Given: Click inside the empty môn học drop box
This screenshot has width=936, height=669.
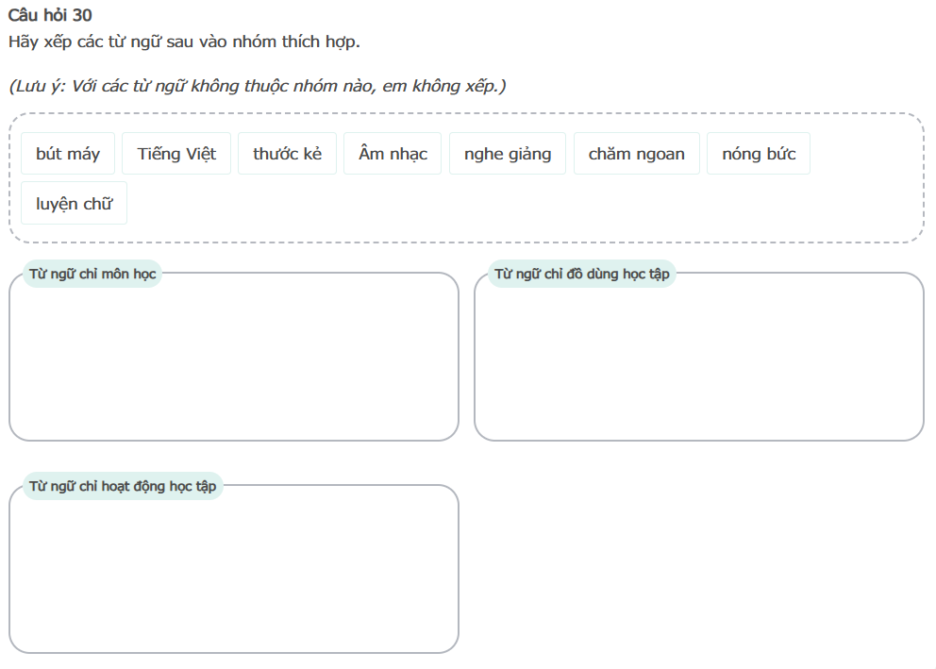Looking at the screenshot, I should (234, 363).
